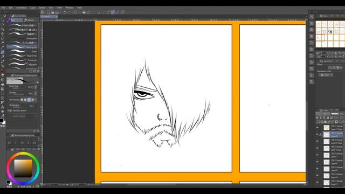The height and width of the screenshot is (194, 345).
Task: Toggle the Adjust by speed checkbox
Action: [11, 110]
